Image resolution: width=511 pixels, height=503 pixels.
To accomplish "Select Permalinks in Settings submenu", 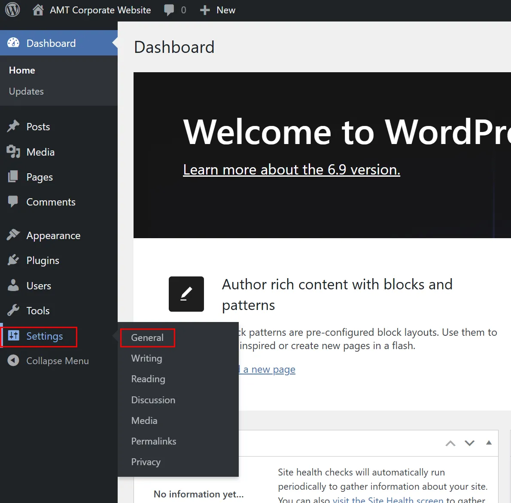I will tap(154, 441).
